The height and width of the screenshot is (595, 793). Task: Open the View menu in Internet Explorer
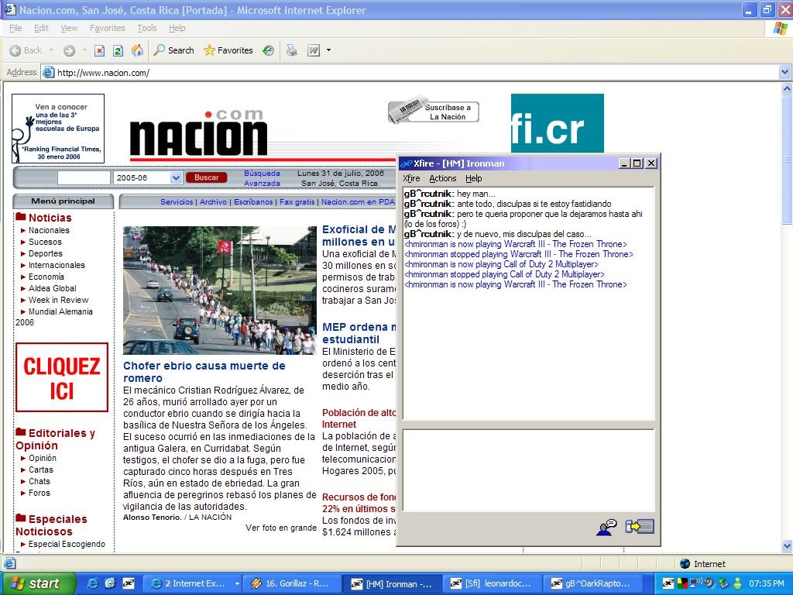click(x=69, y=29)
